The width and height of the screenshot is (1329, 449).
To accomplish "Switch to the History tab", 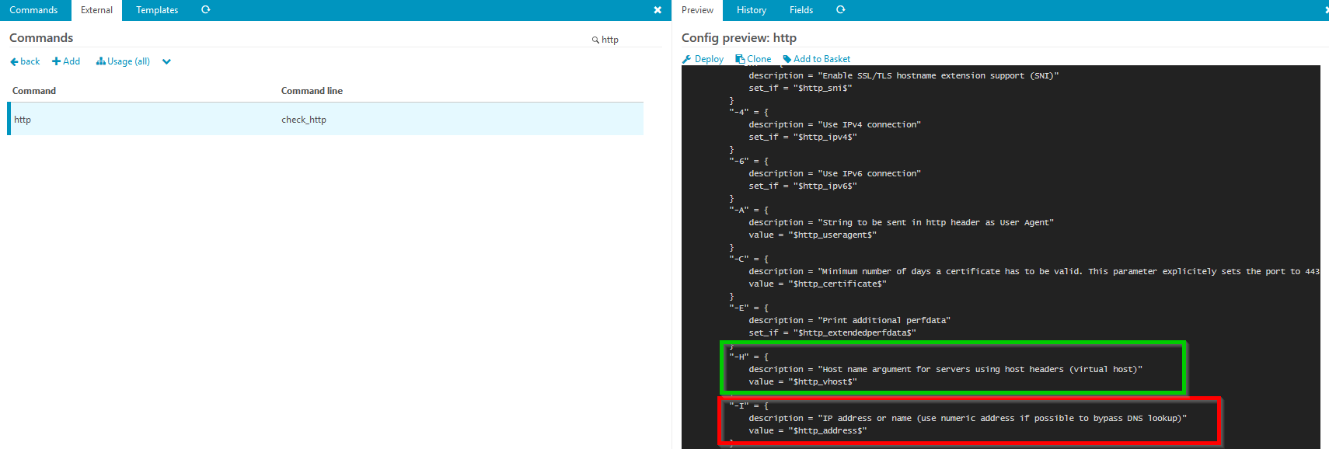I will (x=751, y=10).
